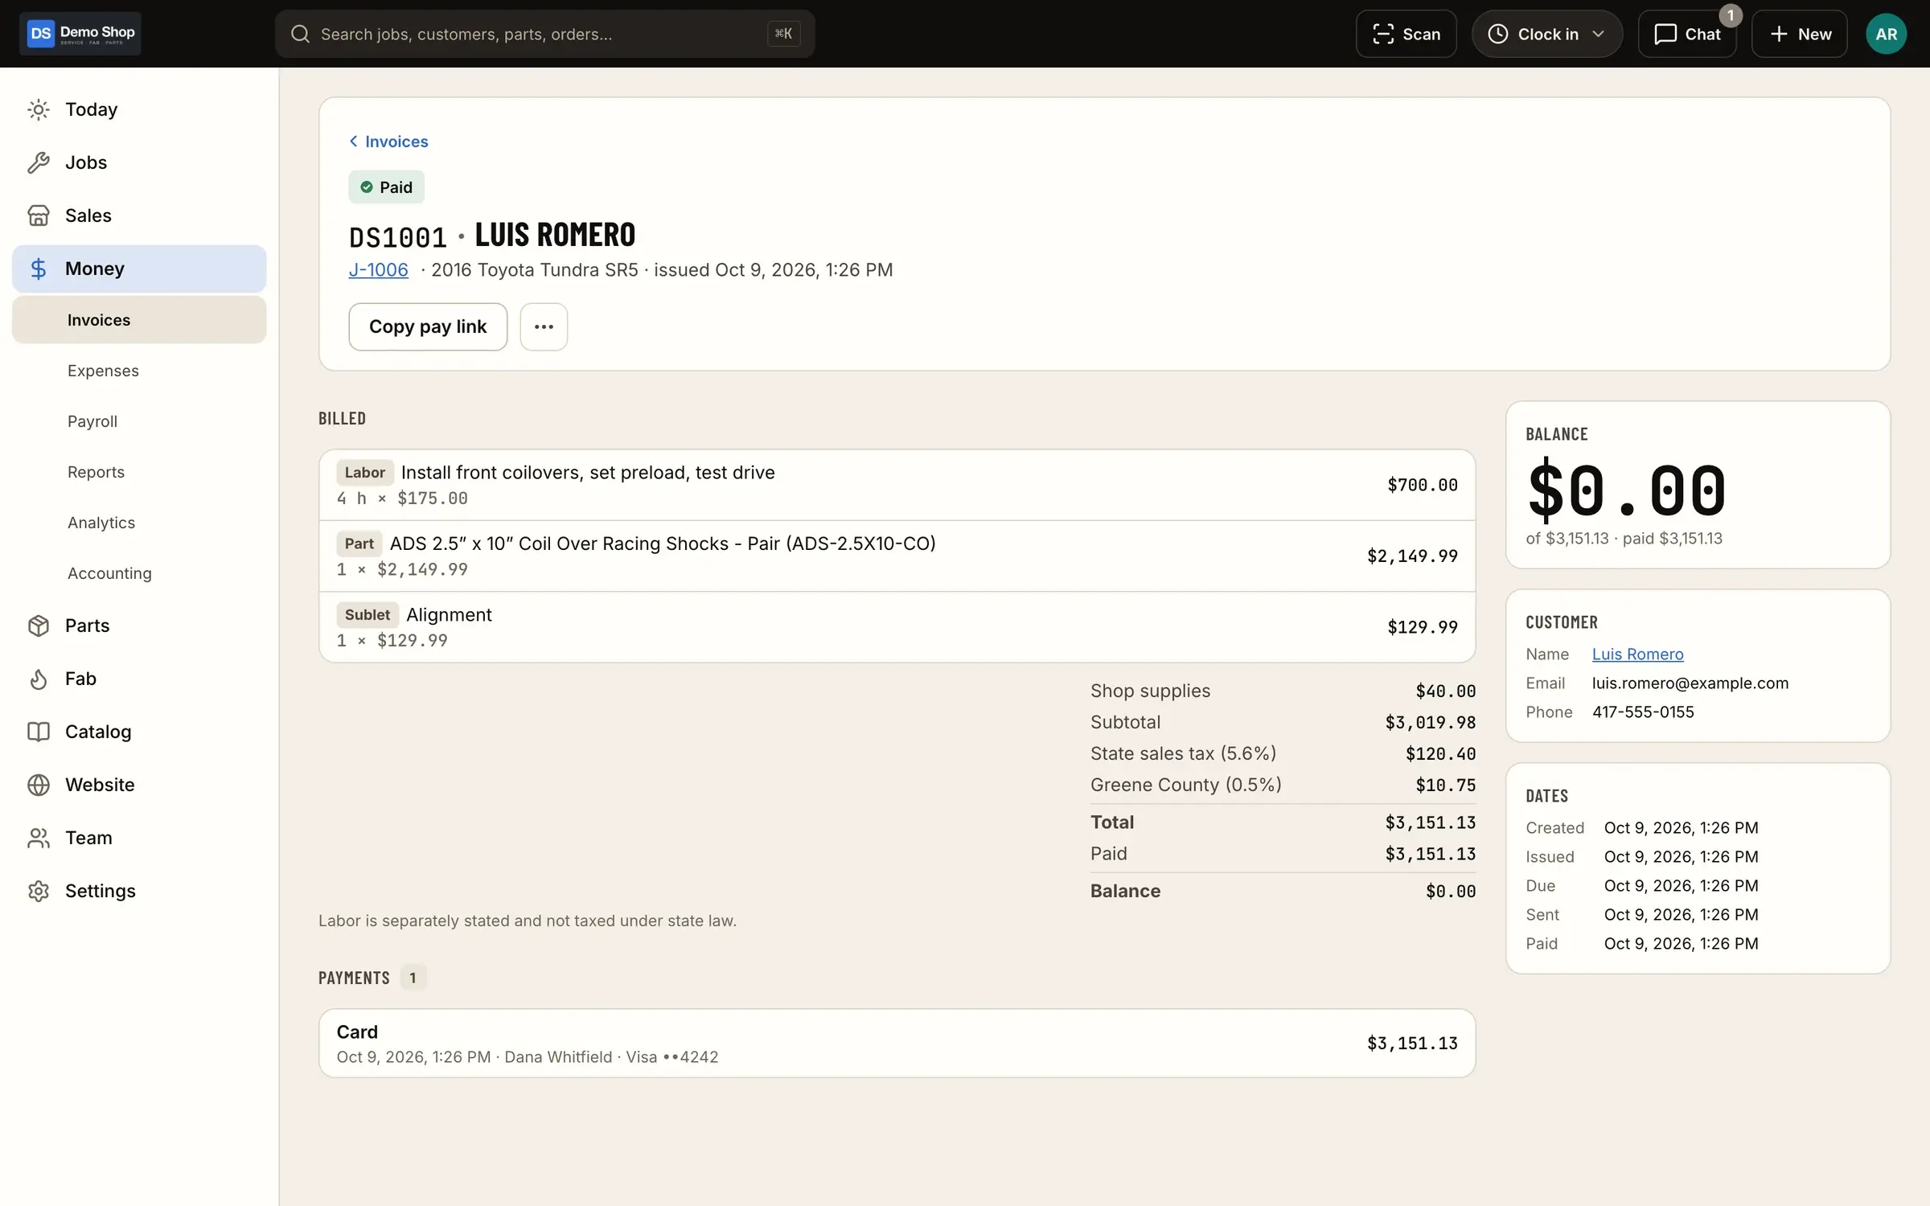Click the Total amount $3,151.13
Screen dimensions: 1930x1206
[1430, 822]
